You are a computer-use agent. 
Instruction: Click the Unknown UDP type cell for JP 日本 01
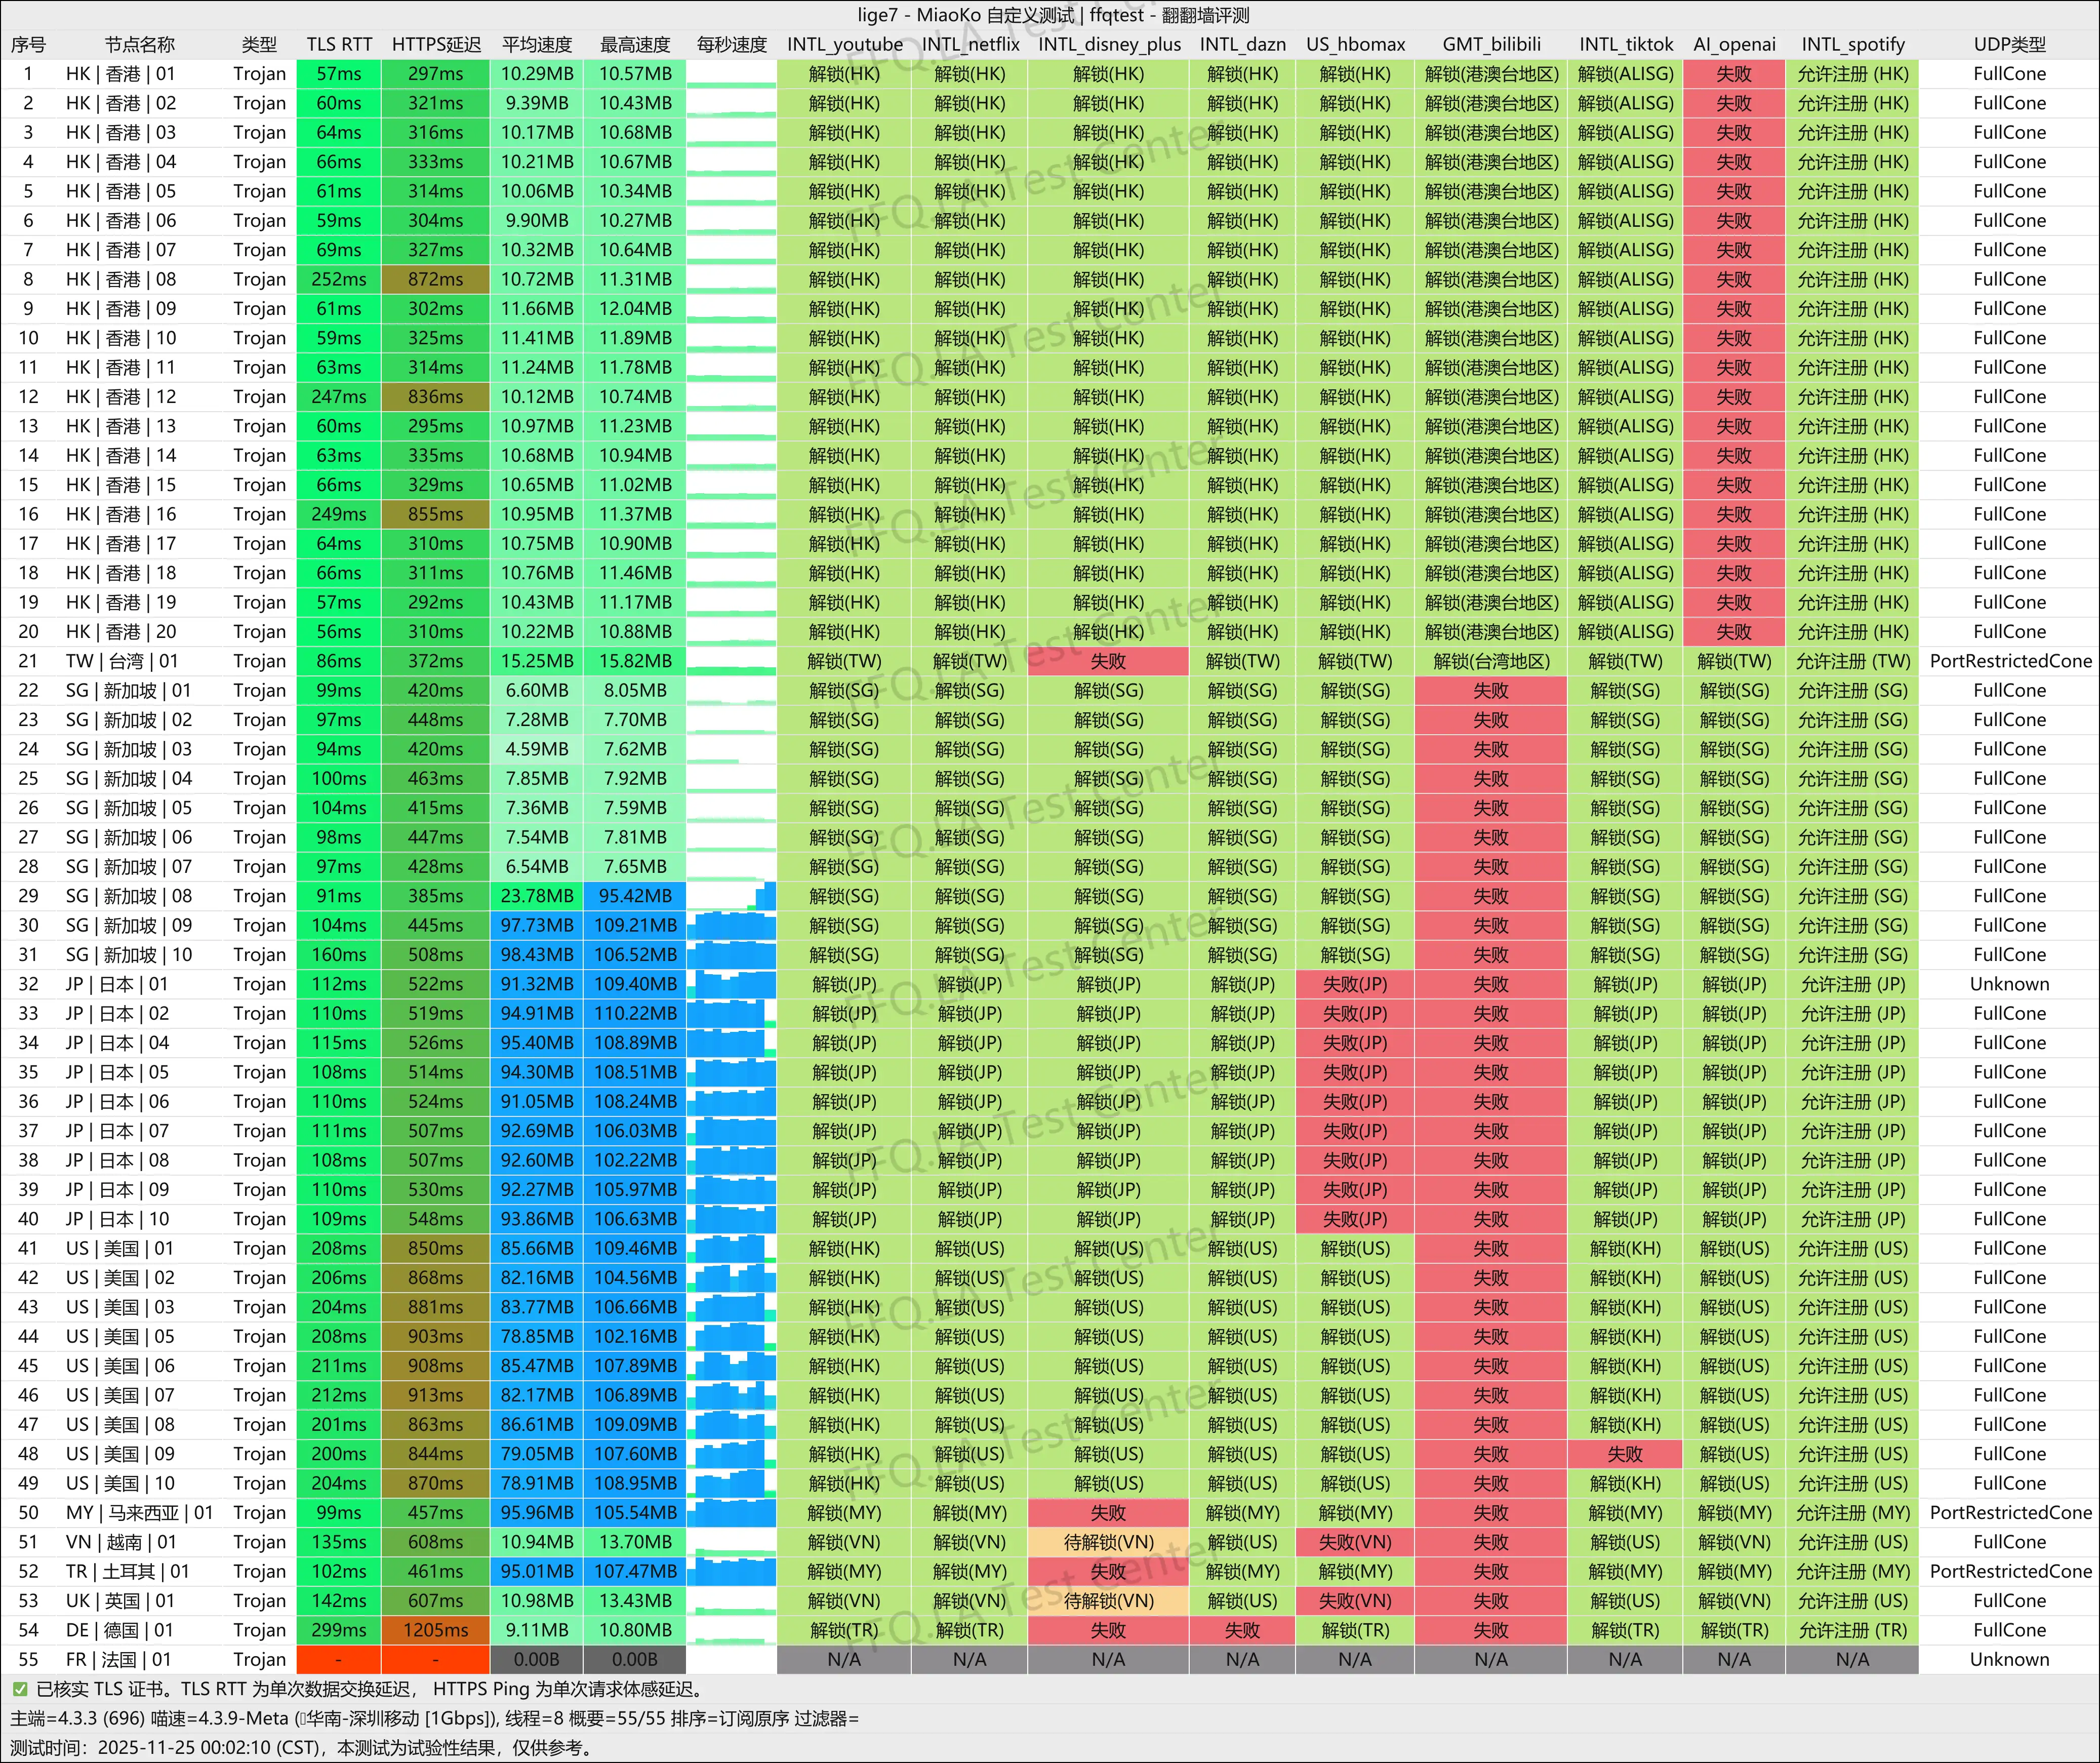pos(2009,985)
